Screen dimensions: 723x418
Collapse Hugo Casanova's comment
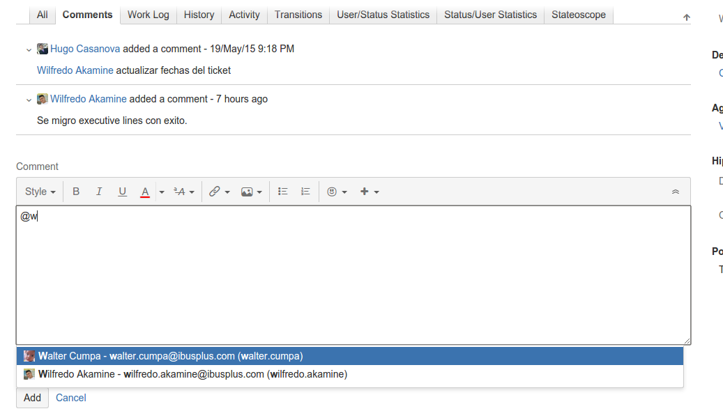(29, 49)
